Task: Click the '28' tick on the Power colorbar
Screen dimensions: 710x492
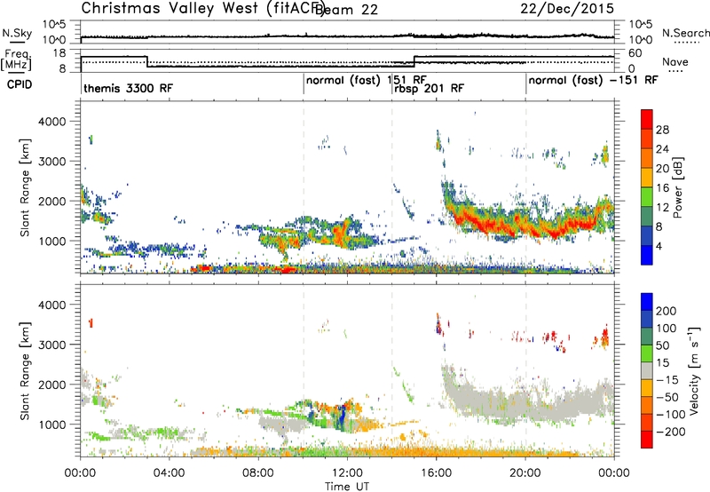Action: (662, 130)
